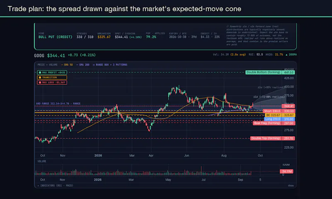Click the show link for indicators

[x=291, y=186]
